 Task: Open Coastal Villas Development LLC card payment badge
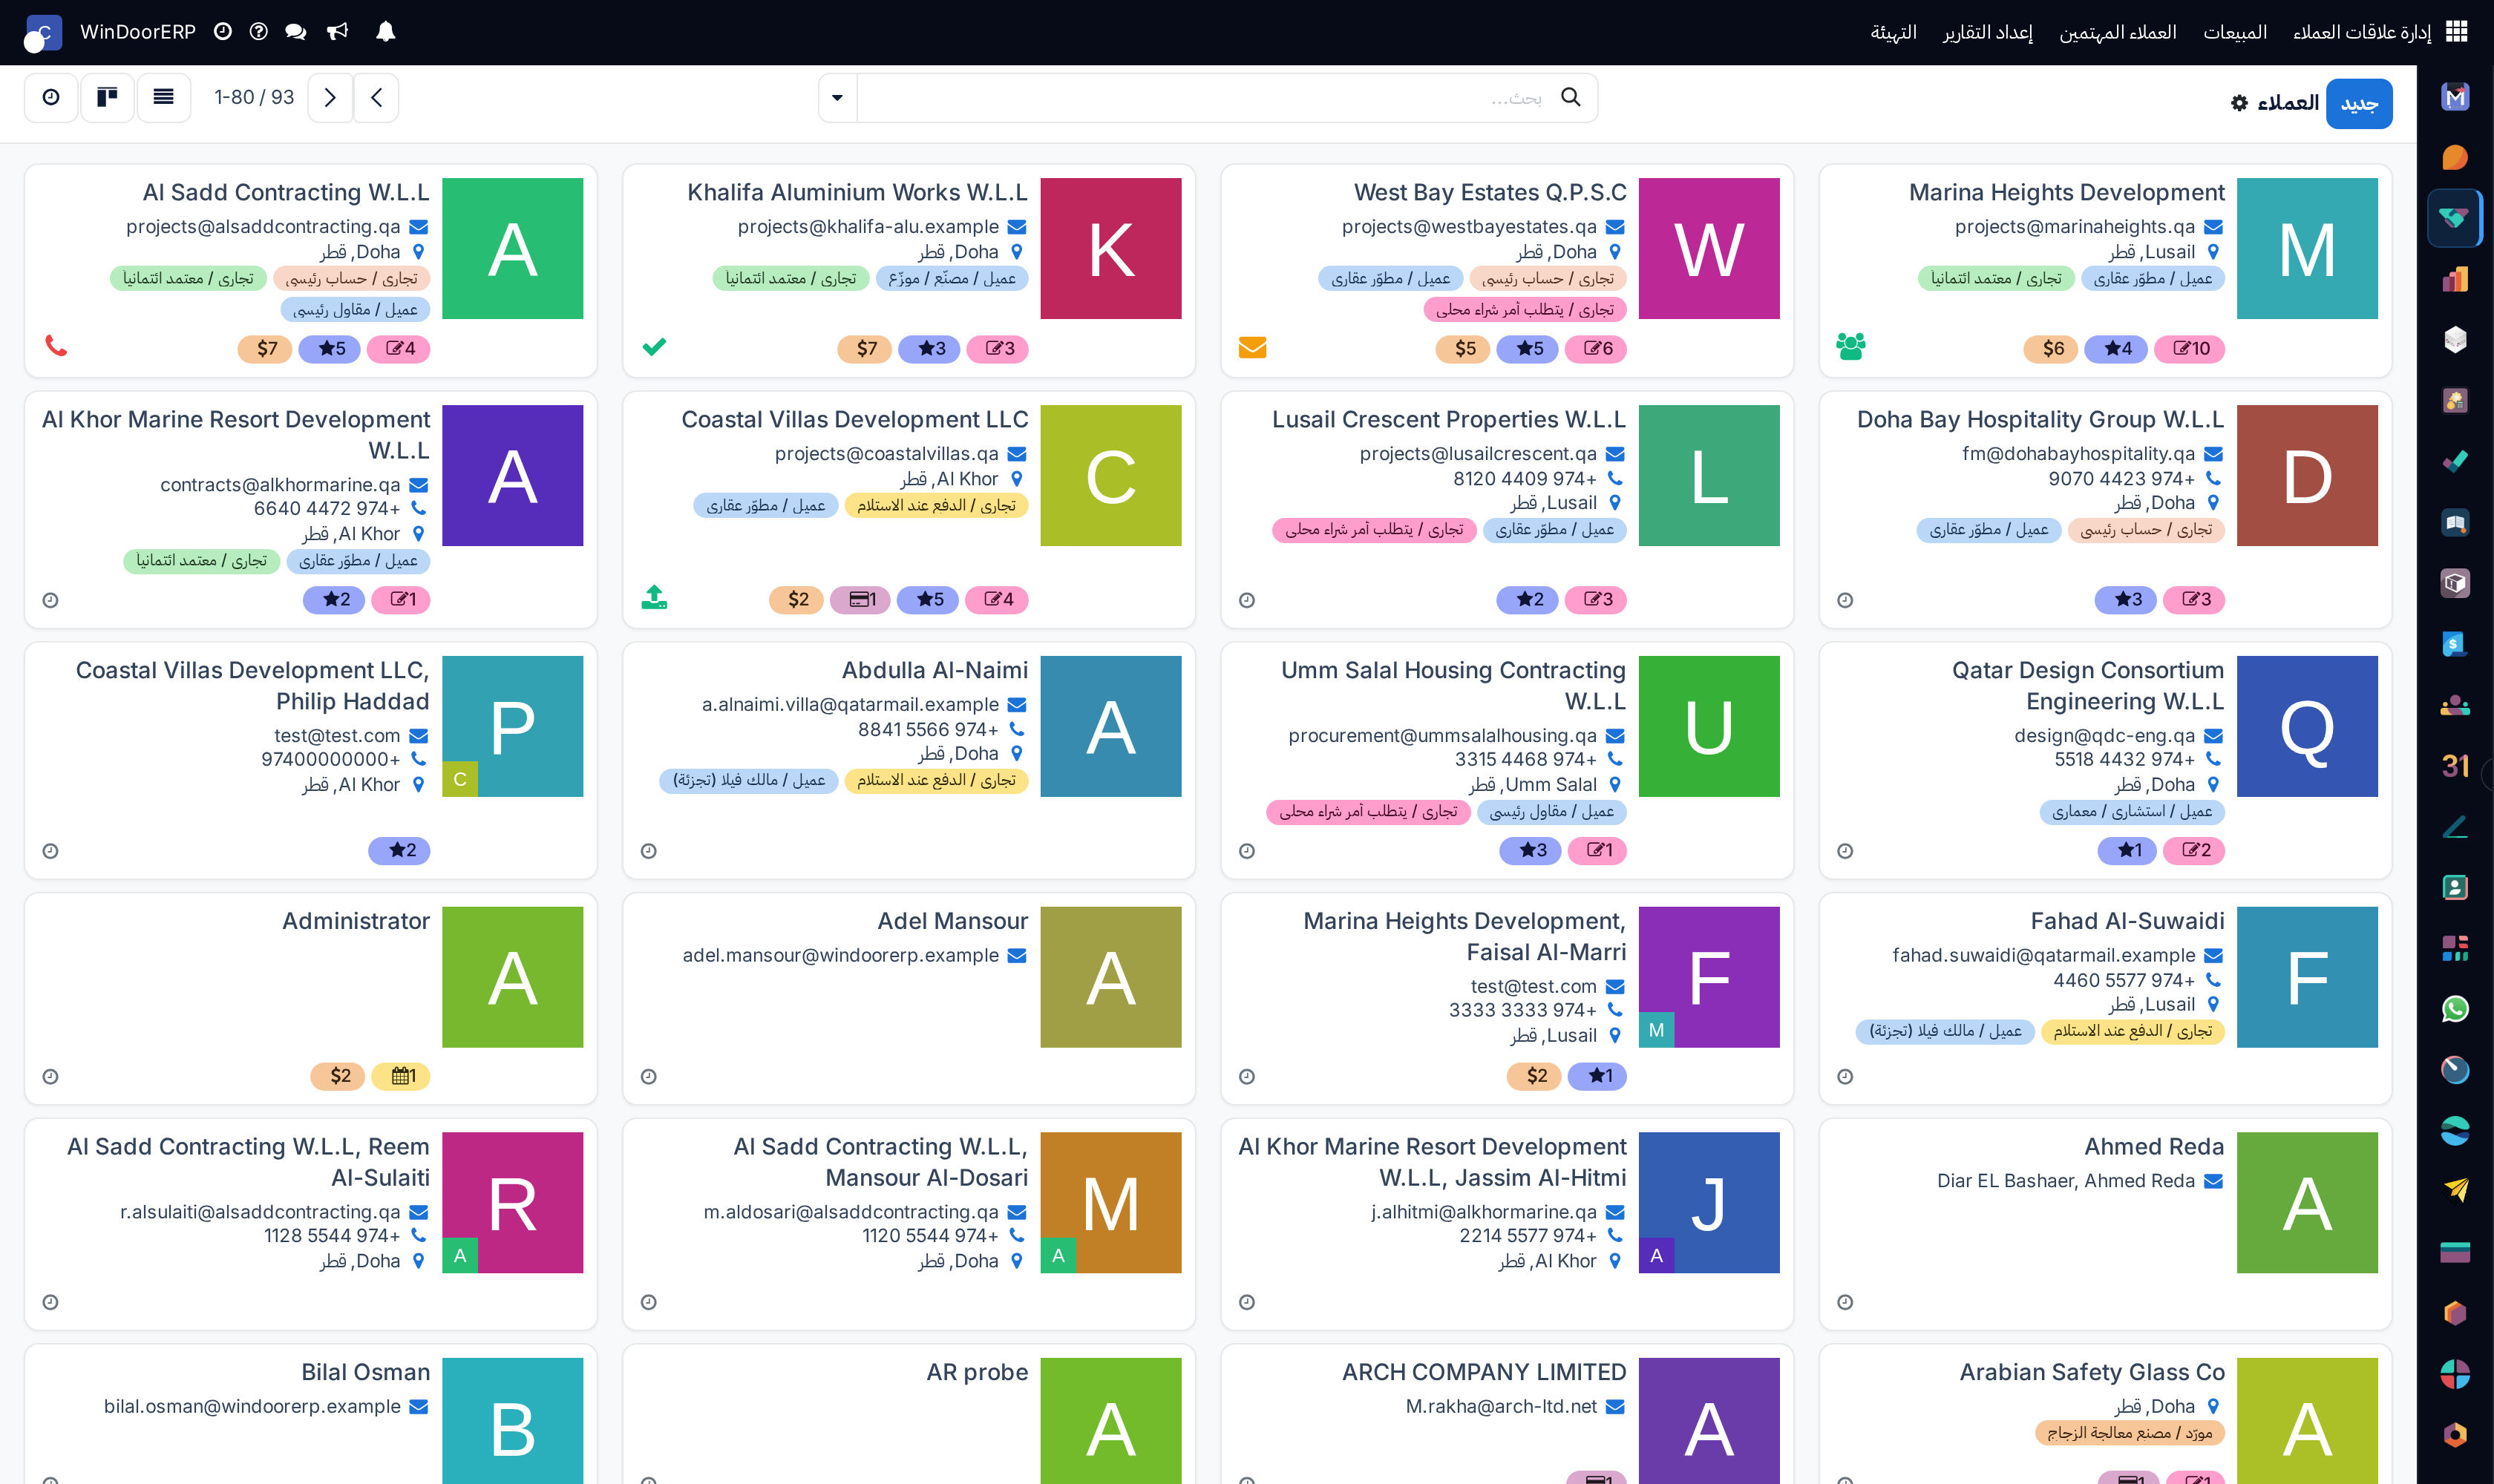point(860,599)
